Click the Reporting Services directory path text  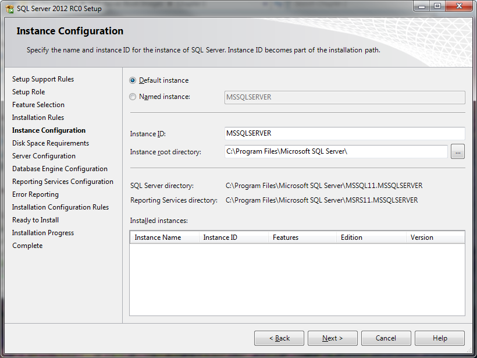pyautogui.click(x=322, y=200)
